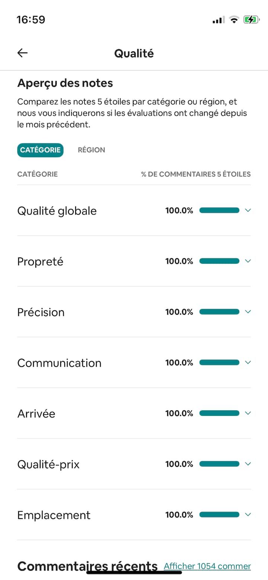This screenshot has width=268, height=580.
Task: Tap the Wi-Fi status icon
Action: (x=234, y=20)
